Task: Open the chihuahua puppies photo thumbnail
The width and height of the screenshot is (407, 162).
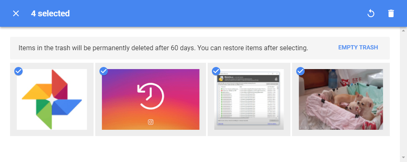Action: pos(341,99)
